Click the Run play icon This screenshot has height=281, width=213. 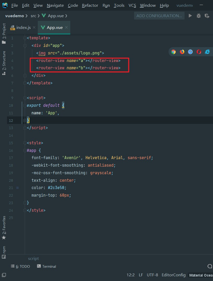coord(190,16)
